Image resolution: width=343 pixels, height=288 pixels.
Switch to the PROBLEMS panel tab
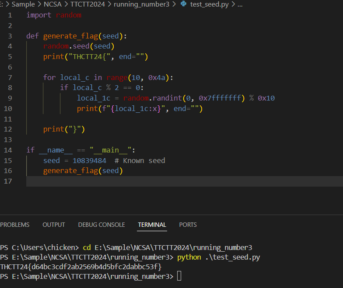[x=15, y=225]
